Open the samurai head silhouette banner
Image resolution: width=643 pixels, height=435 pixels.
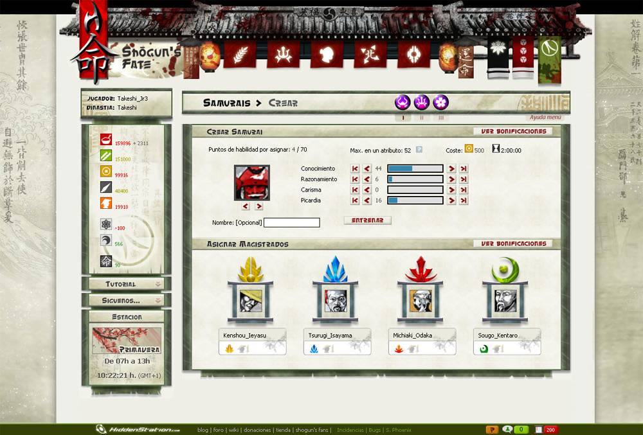pos(327,54)
